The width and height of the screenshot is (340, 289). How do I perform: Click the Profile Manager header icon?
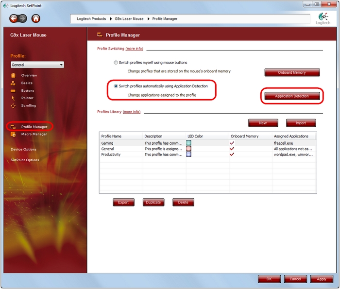point(100,34)
